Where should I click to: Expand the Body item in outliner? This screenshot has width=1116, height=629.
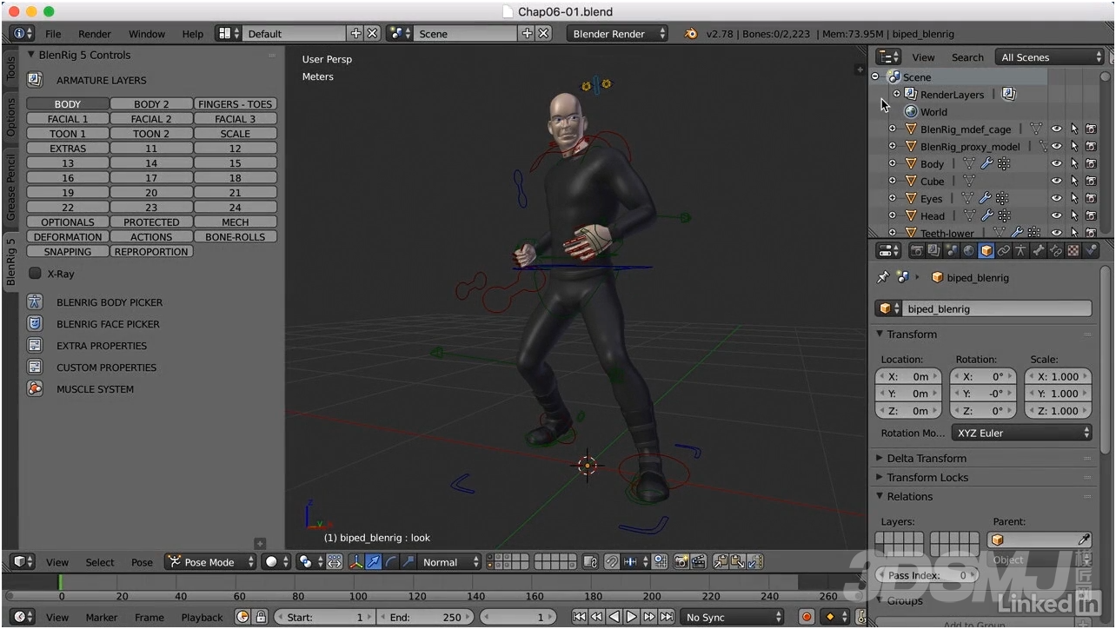[x=893, y=163]
